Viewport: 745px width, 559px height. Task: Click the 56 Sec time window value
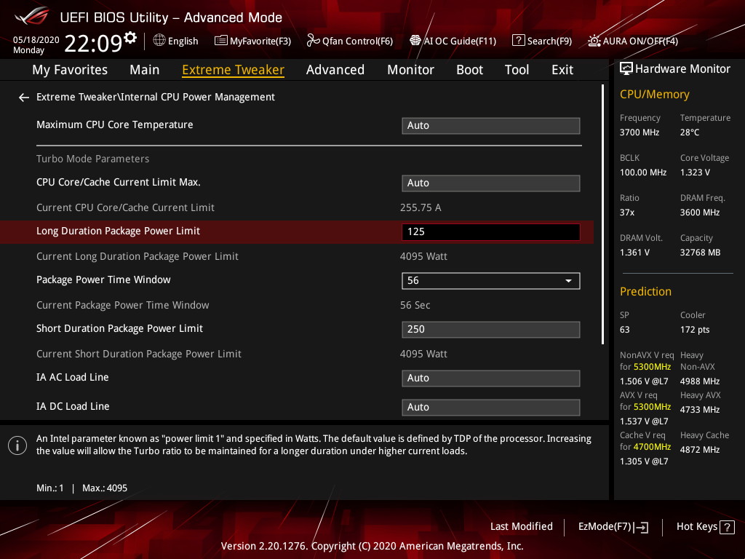point(415,305)
